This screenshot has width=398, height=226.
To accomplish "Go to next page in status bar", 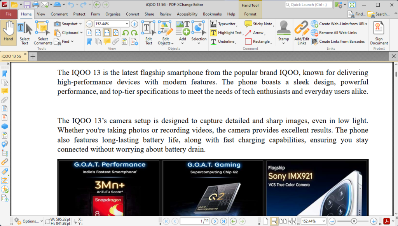I will pos(215,221).
